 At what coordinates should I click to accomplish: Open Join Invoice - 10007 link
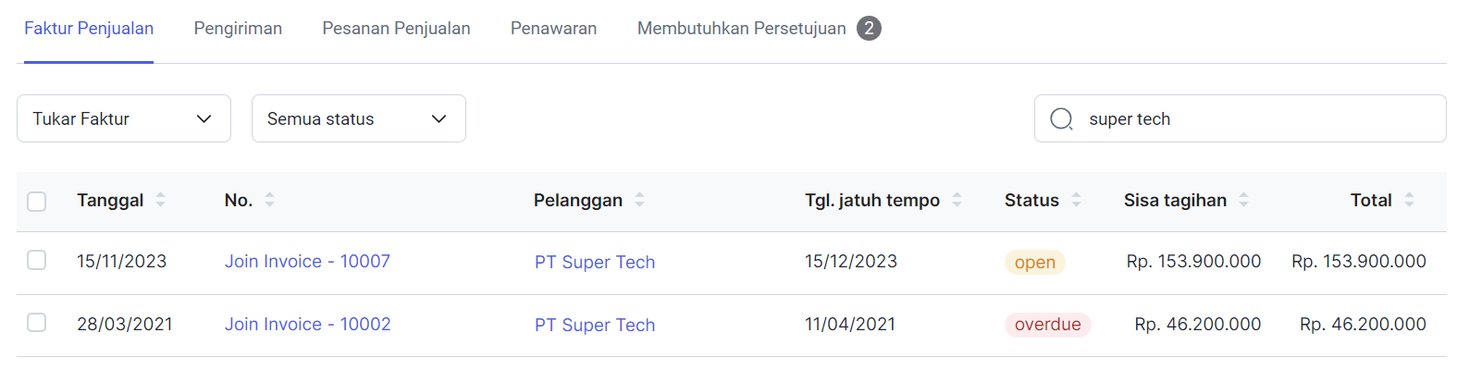(x=307, y=262)
